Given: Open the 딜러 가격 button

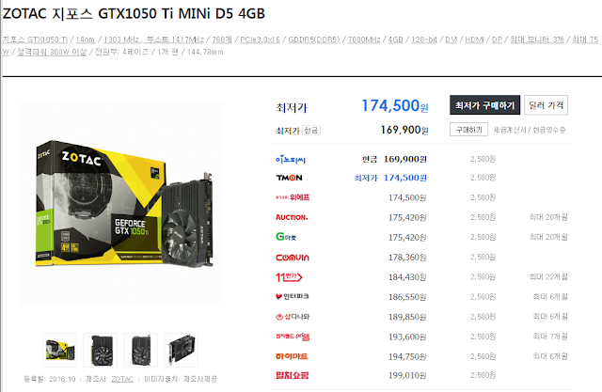Looking at the screenshot, I should tap(546, 105).
